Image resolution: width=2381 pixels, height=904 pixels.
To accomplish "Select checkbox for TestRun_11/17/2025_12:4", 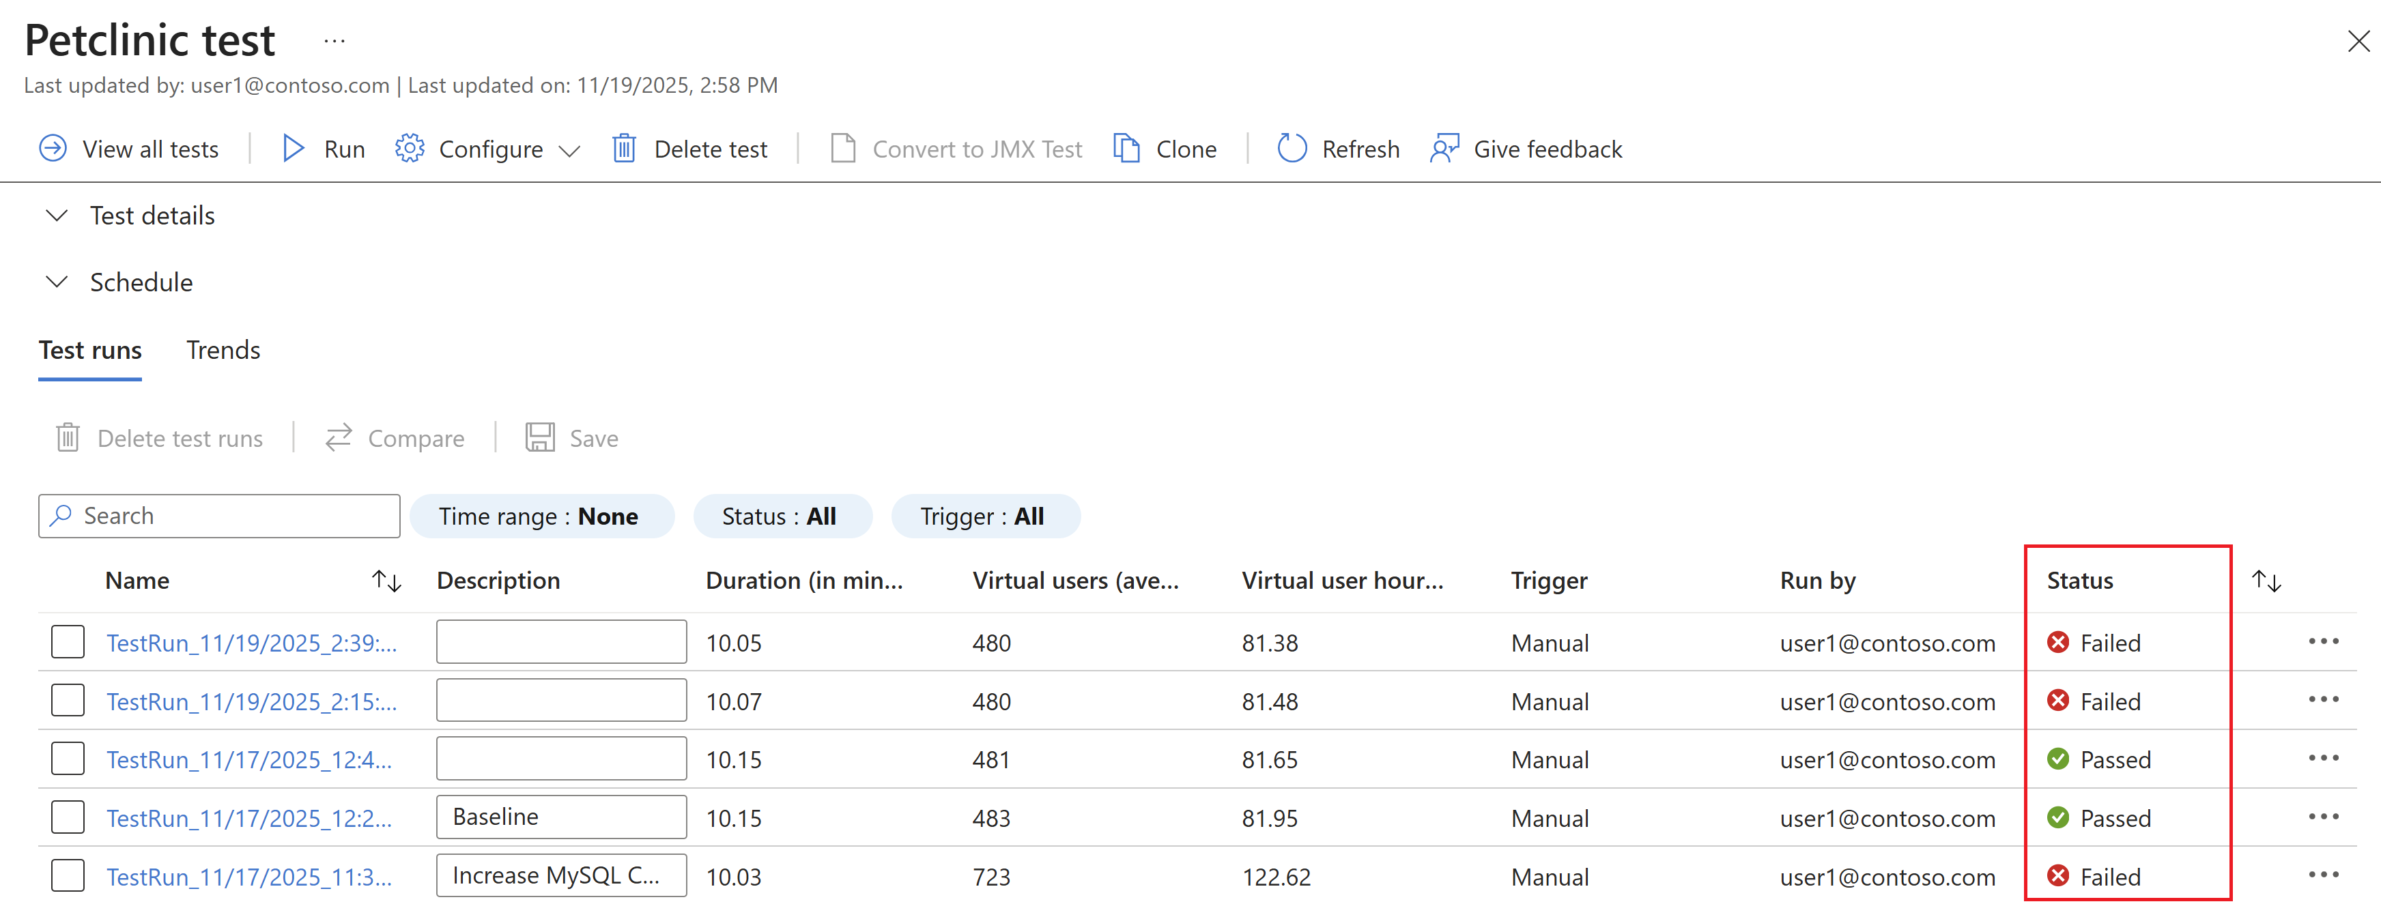I will 68,758.
